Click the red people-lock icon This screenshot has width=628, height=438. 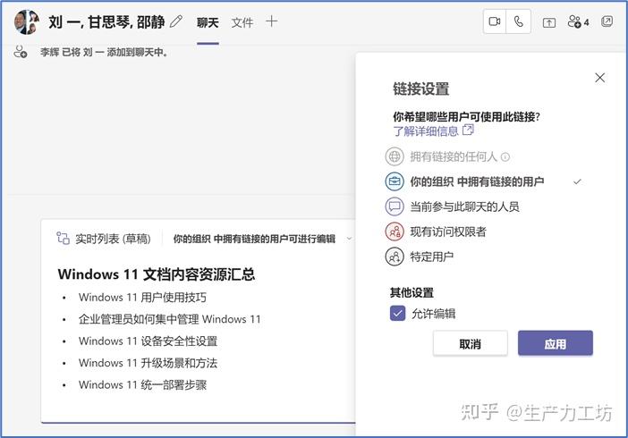tap(395, 232)
